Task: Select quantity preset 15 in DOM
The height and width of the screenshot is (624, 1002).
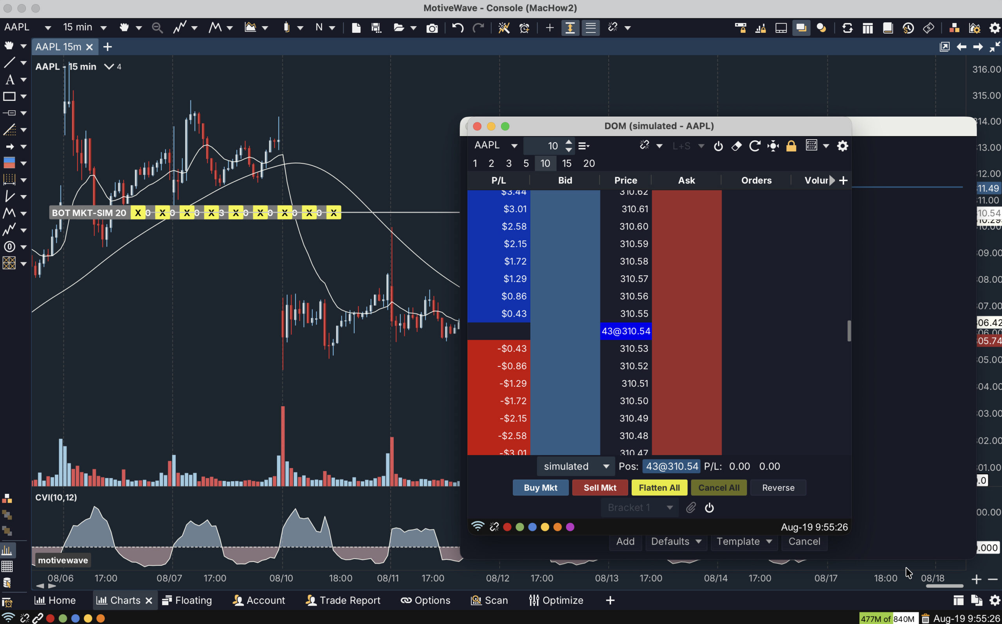Action: click(x=567, y=163)
